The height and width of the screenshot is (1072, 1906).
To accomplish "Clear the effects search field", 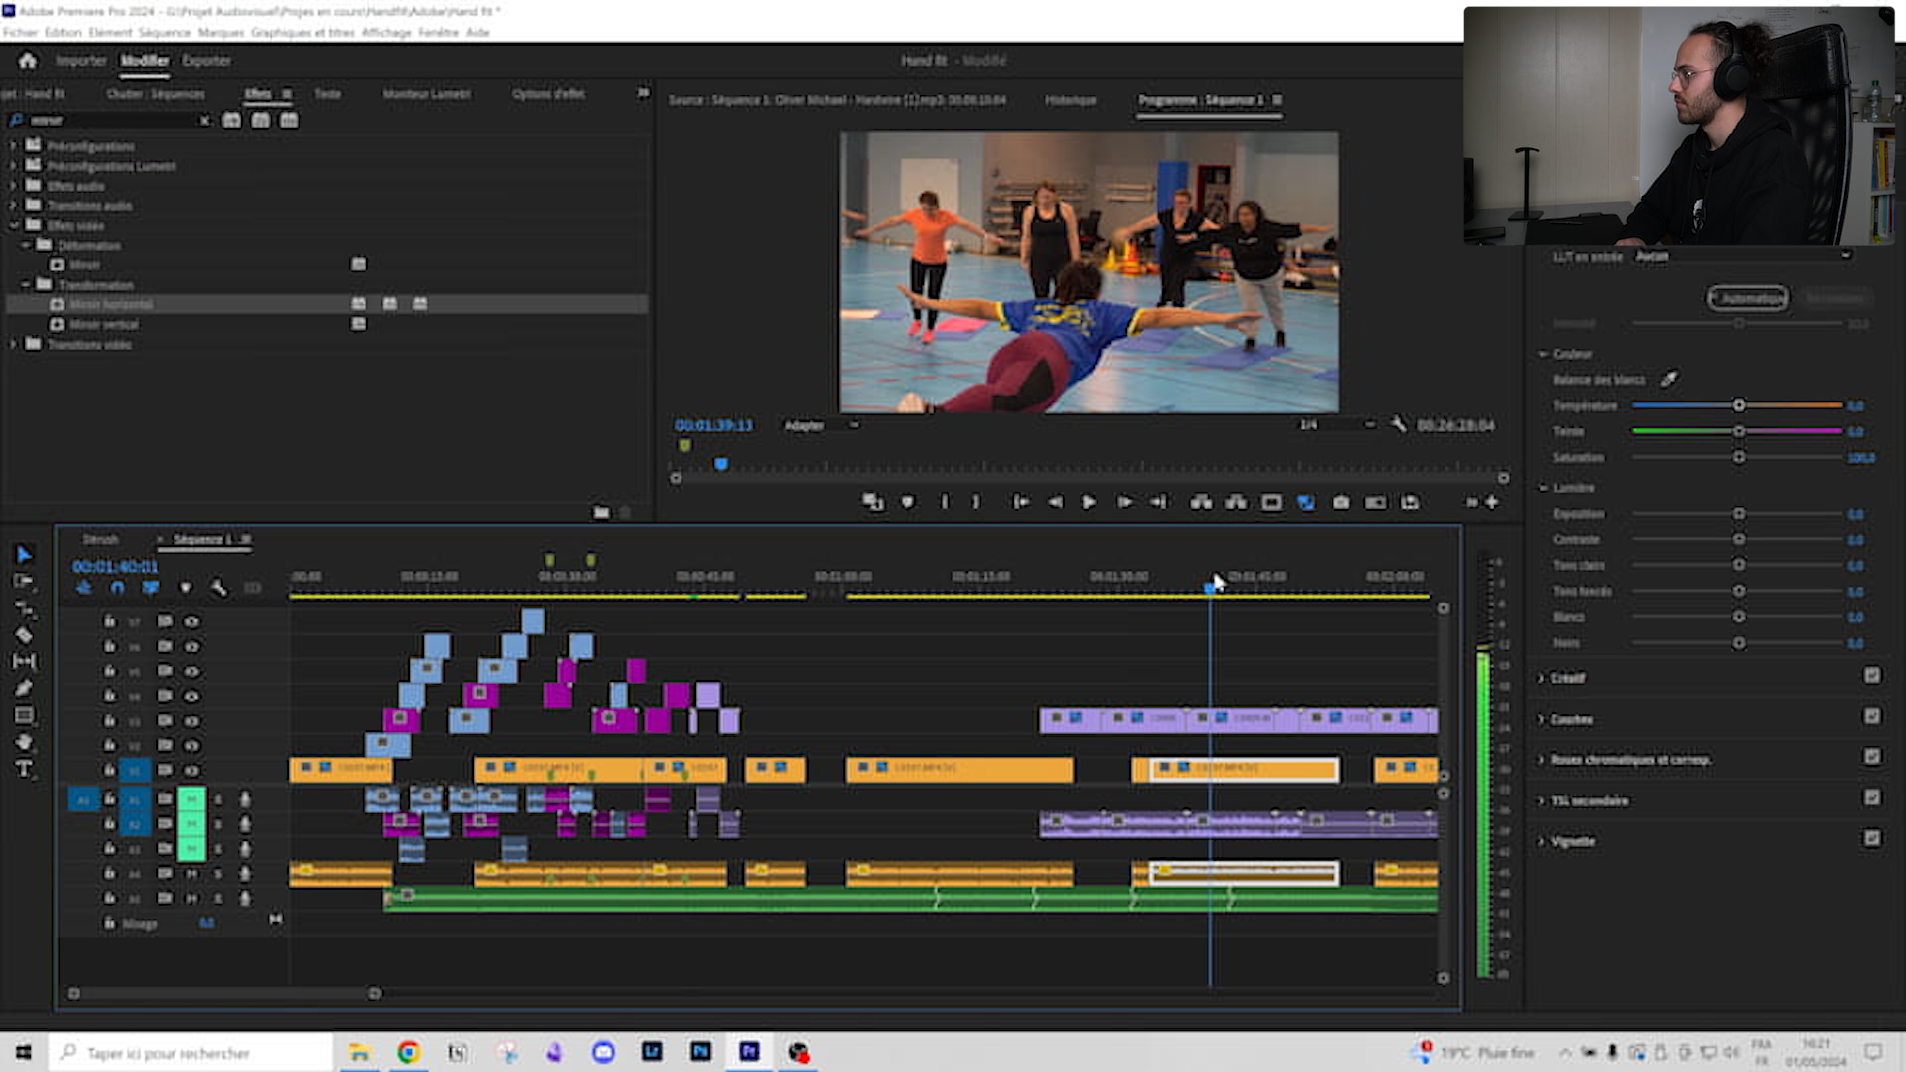I will [204, 121].
